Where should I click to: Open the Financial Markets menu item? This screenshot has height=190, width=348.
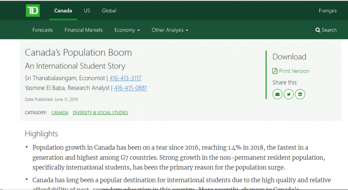(84, 30)
